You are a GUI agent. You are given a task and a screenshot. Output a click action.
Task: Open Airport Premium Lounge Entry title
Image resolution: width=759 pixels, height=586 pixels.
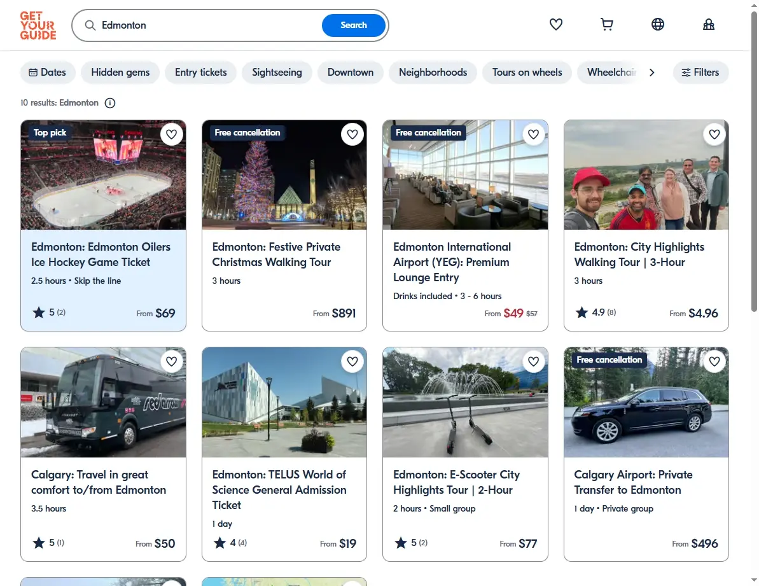pos(452,262)
